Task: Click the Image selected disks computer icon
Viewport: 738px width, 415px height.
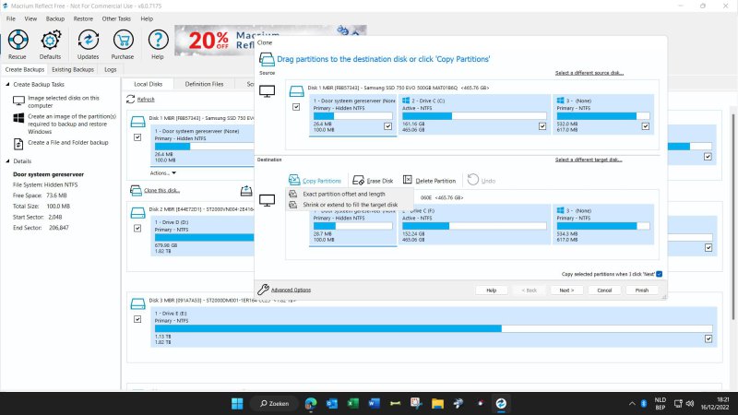Action: (18, 101)
